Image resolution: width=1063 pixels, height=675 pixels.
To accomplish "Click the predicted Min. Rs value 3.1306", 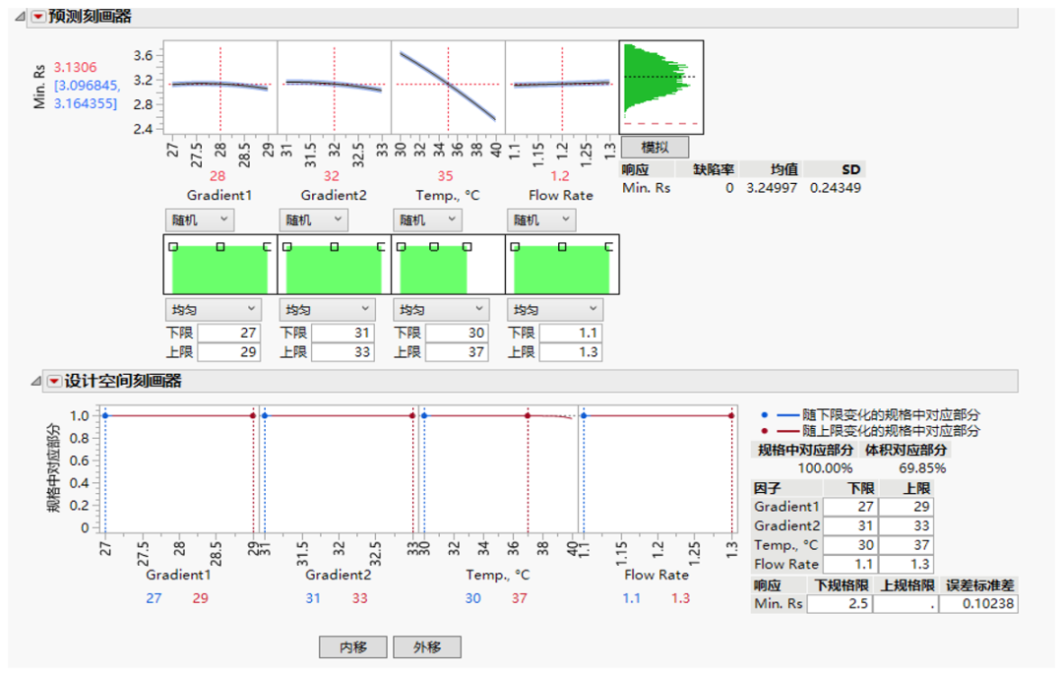I will [x=75, y=67].
